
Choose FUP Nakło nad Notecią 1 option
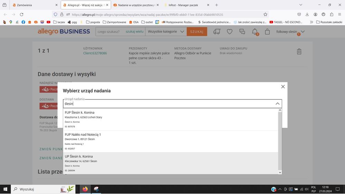pos(171,141)
